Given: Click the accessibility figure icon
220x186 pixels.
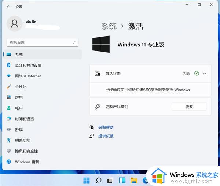Looking at the screenshot, I should pos(9,140).
